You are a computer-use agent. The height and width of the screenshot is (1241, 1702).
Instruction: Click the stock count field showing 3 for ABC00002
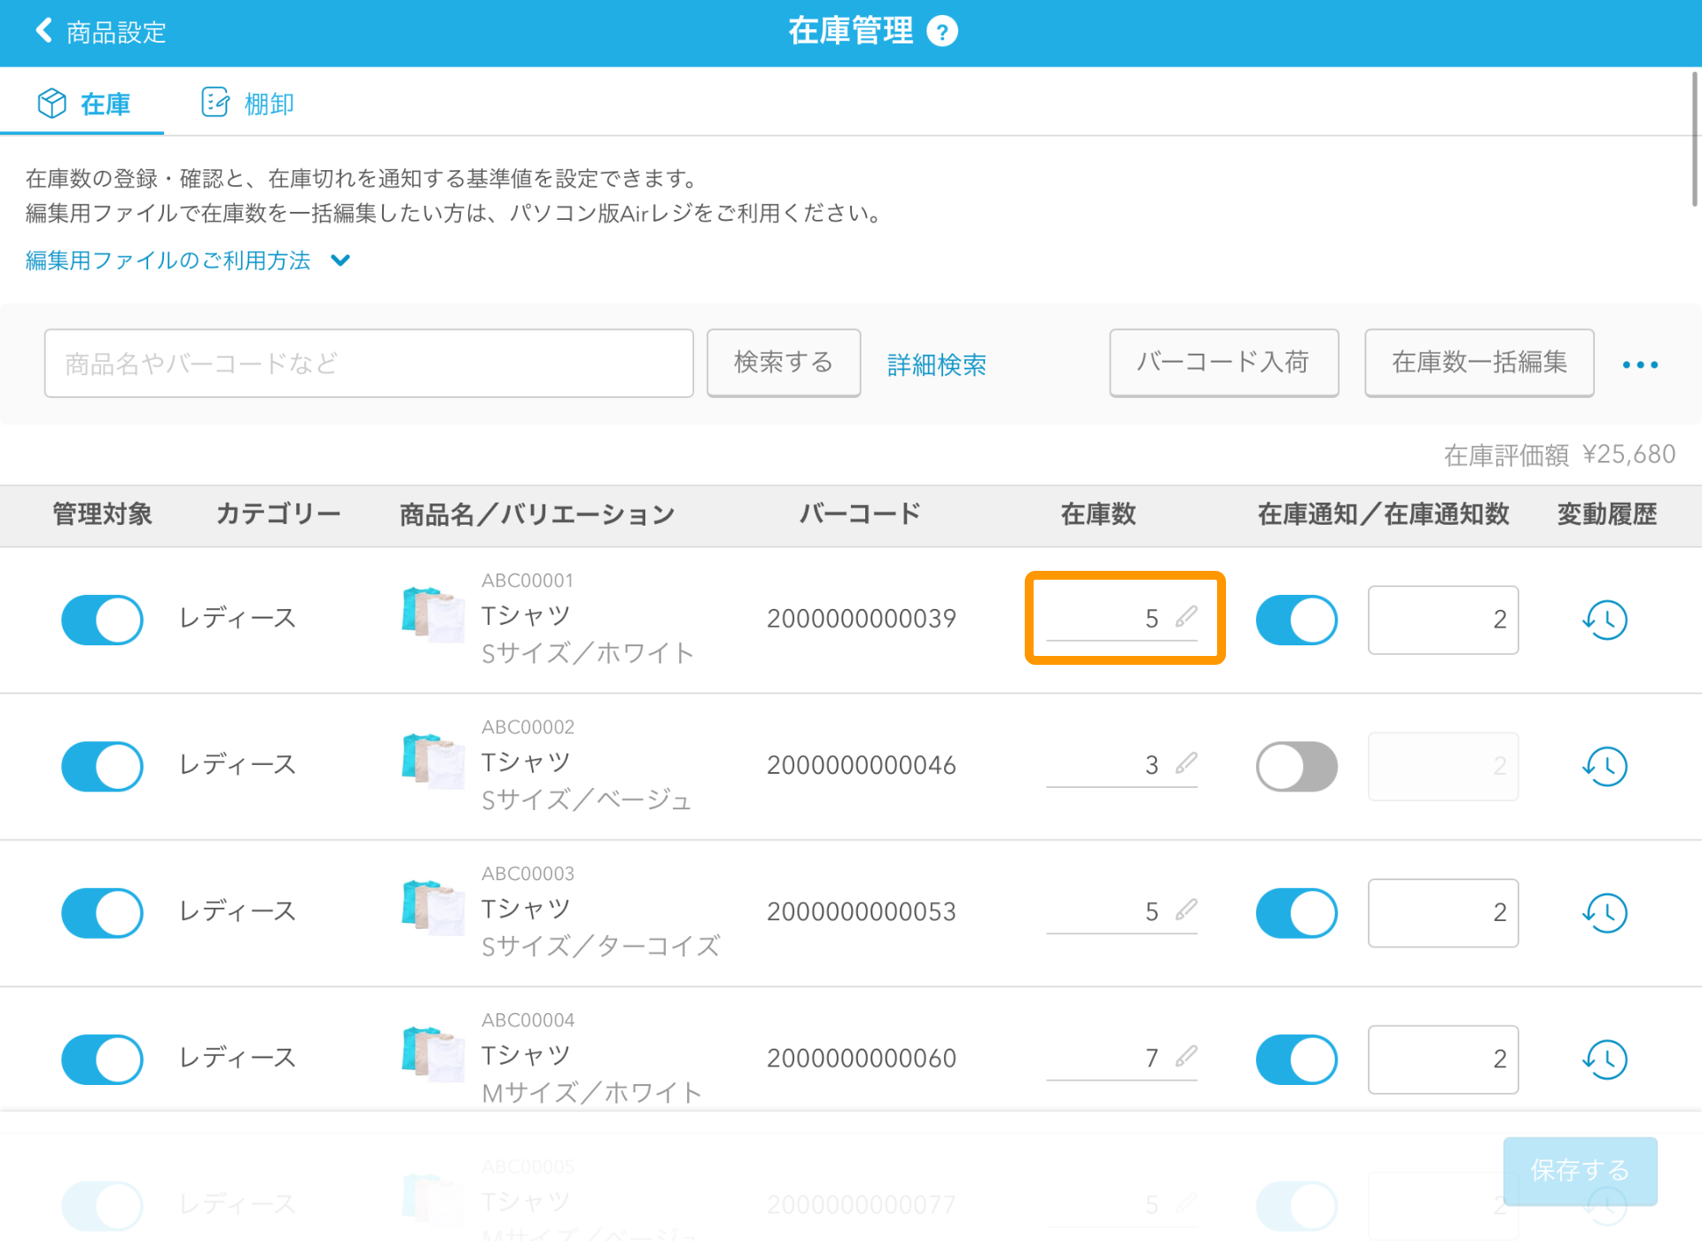coord(1121,765)
